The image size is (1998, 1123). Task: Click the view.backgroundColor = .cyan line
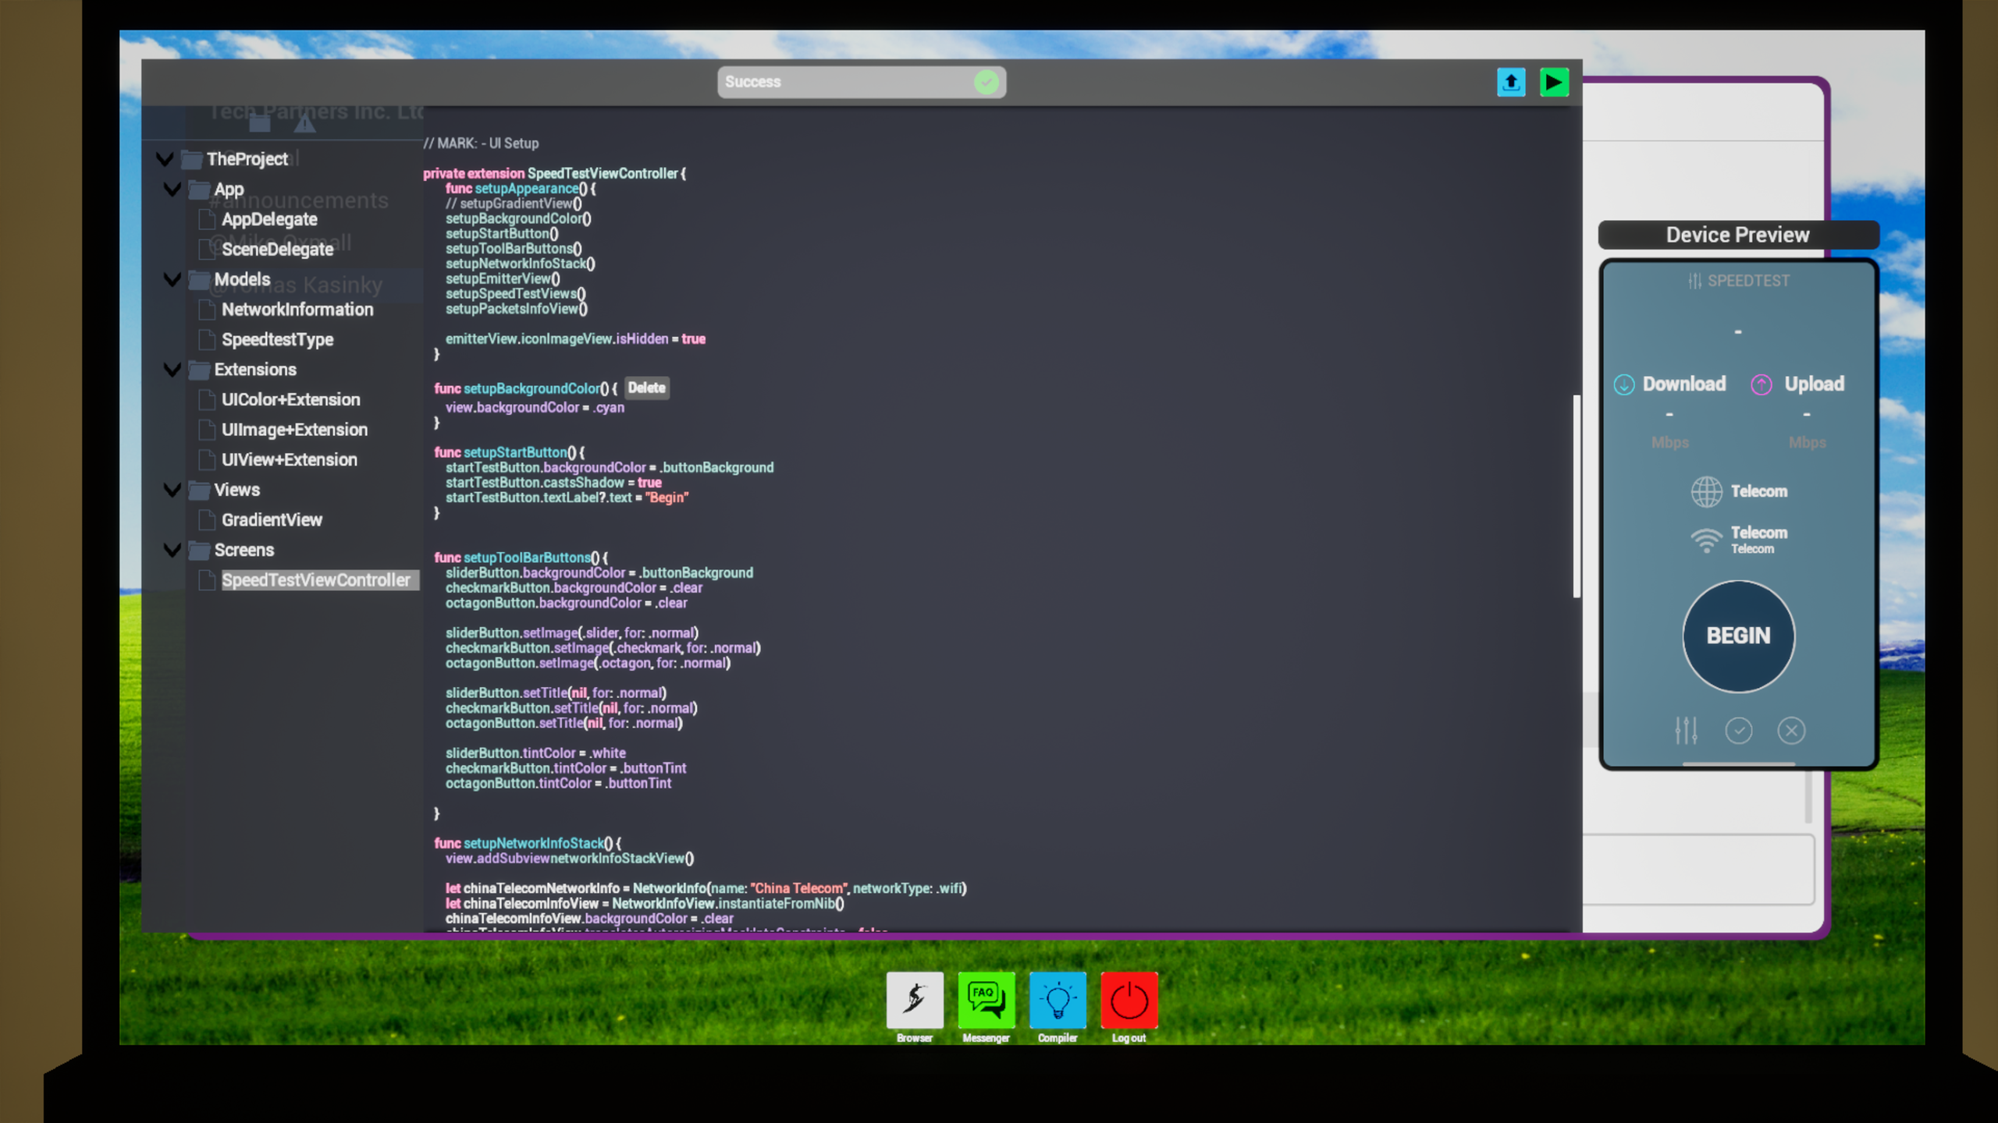tap(535, 408)
